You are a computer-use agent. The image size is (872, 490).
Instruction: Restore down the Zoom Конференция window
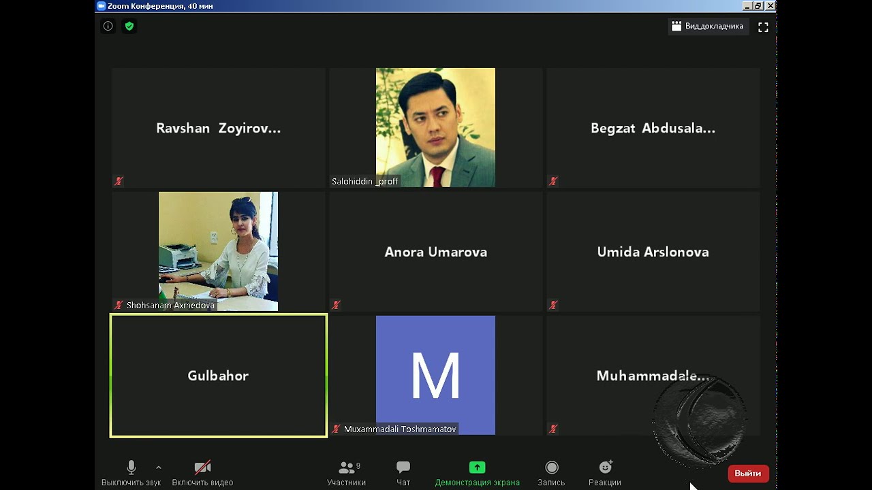coord(758,5)
